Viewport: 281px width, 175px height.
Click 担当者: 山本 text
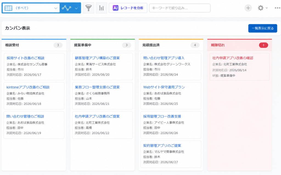pos(83,99)
